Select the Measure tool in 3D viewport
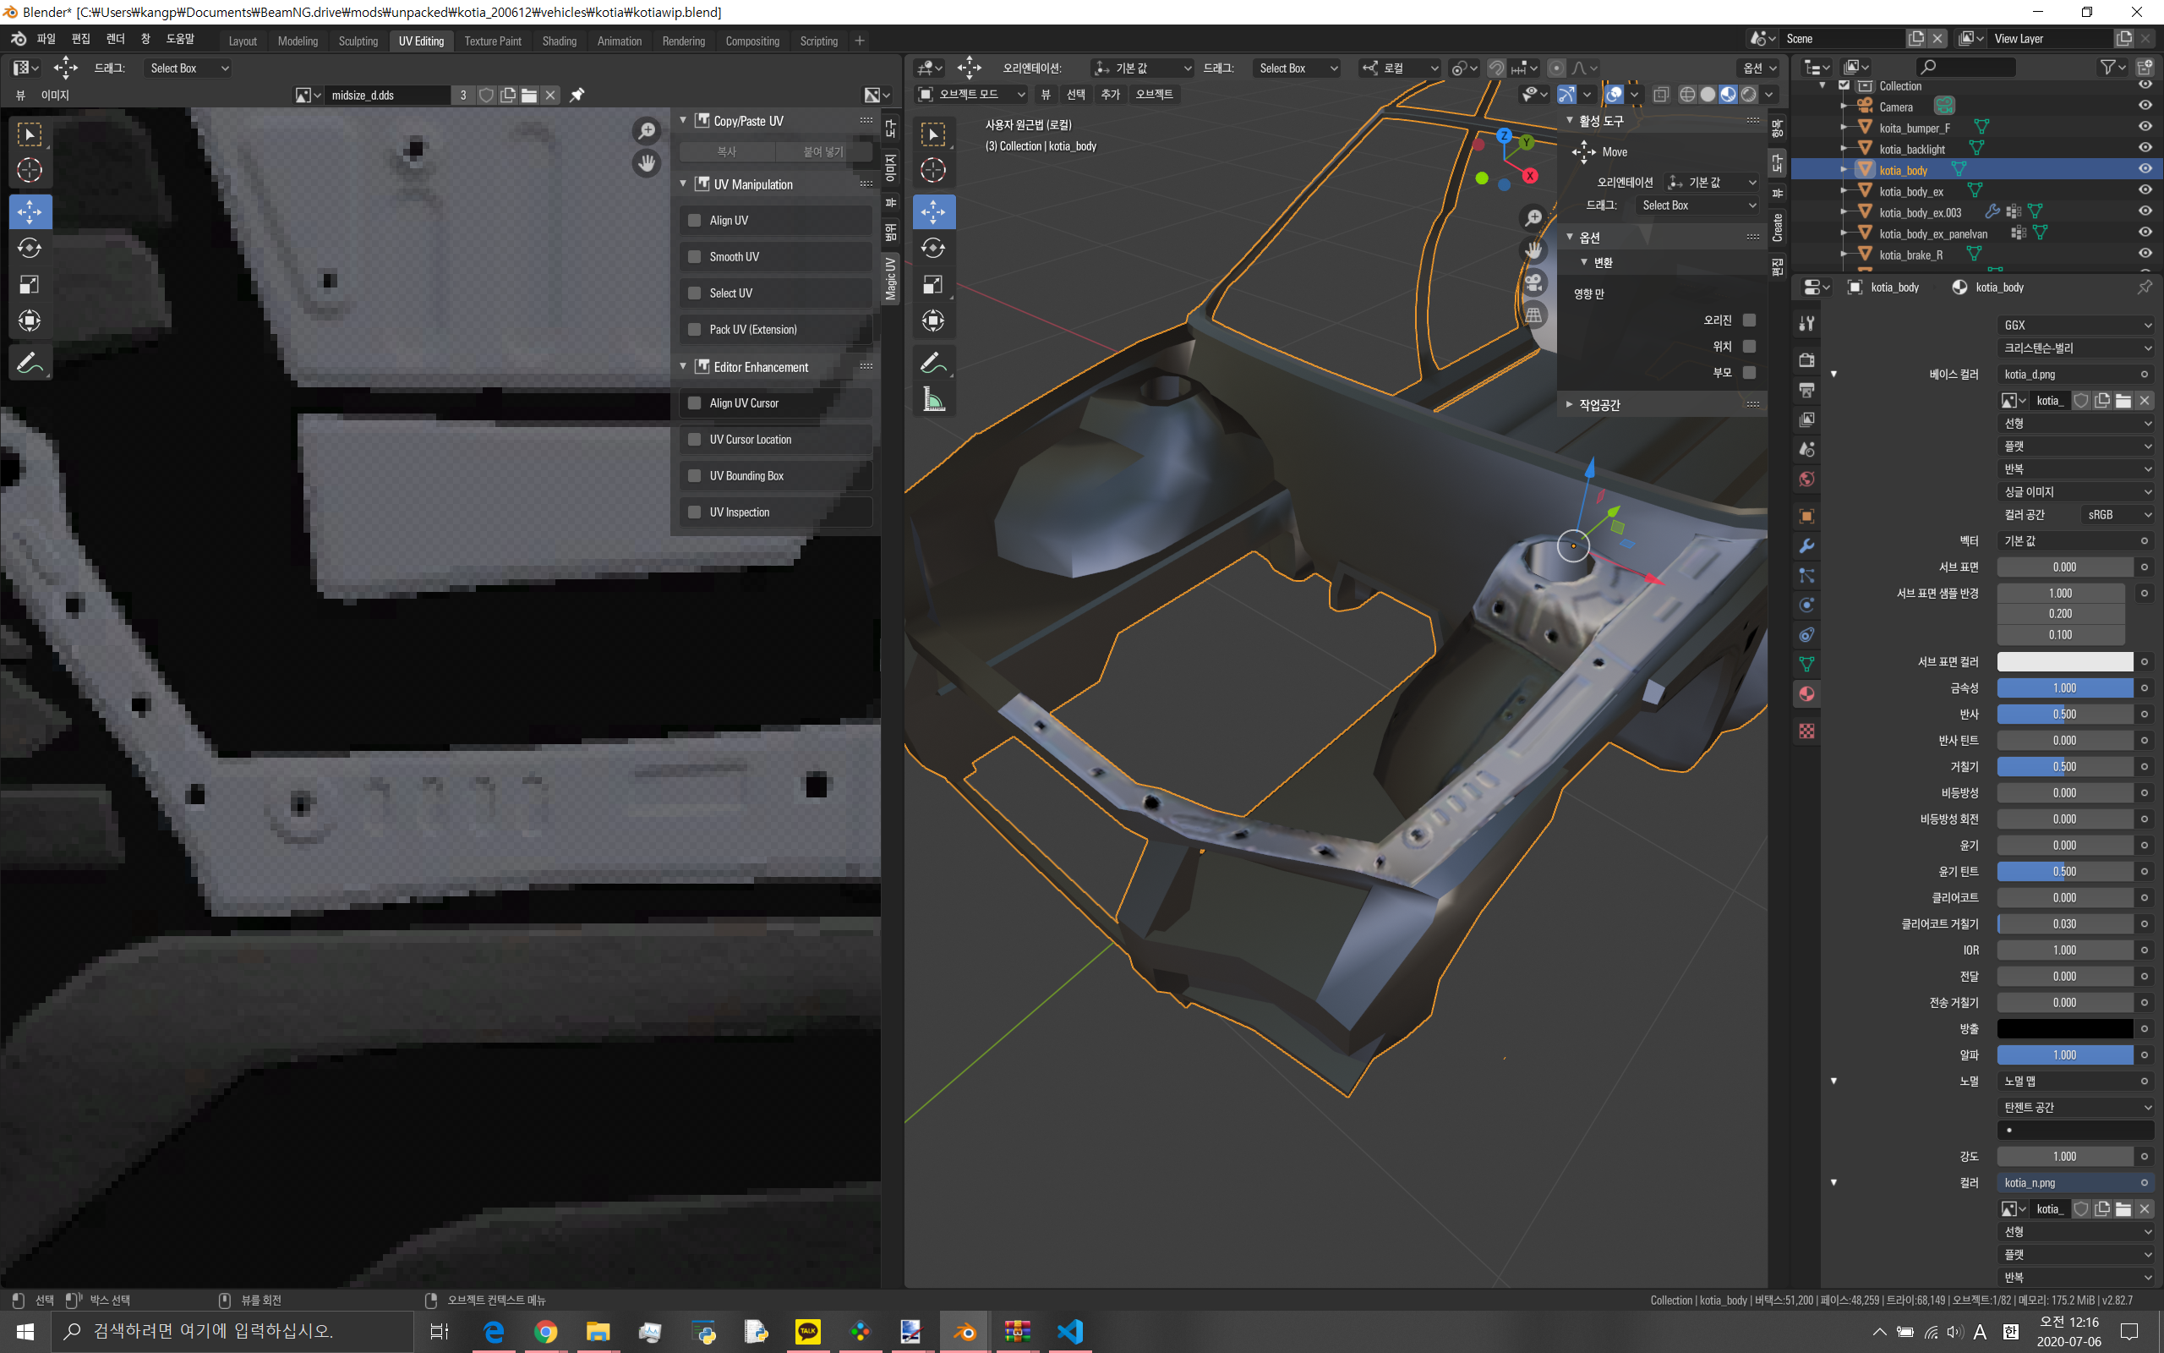The width and height of the screenshot is (2164, 1353). pos(932,400)
